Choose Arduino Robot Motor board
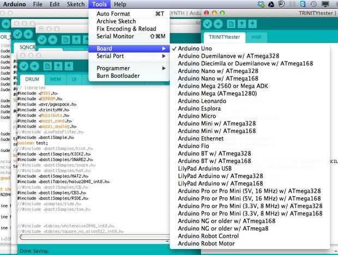 [250, 244]
